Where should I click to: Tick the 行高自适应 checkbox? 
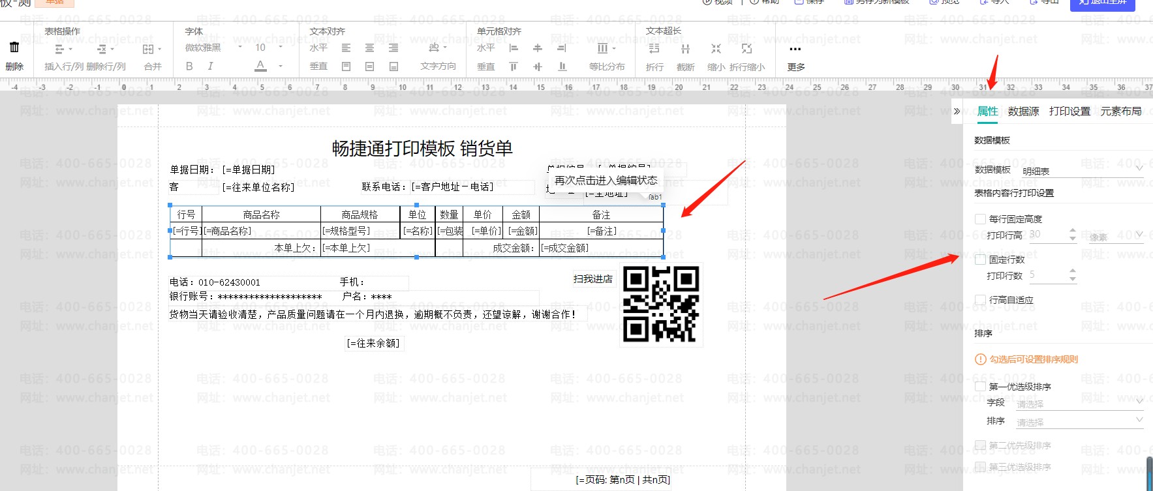point(980,300)
